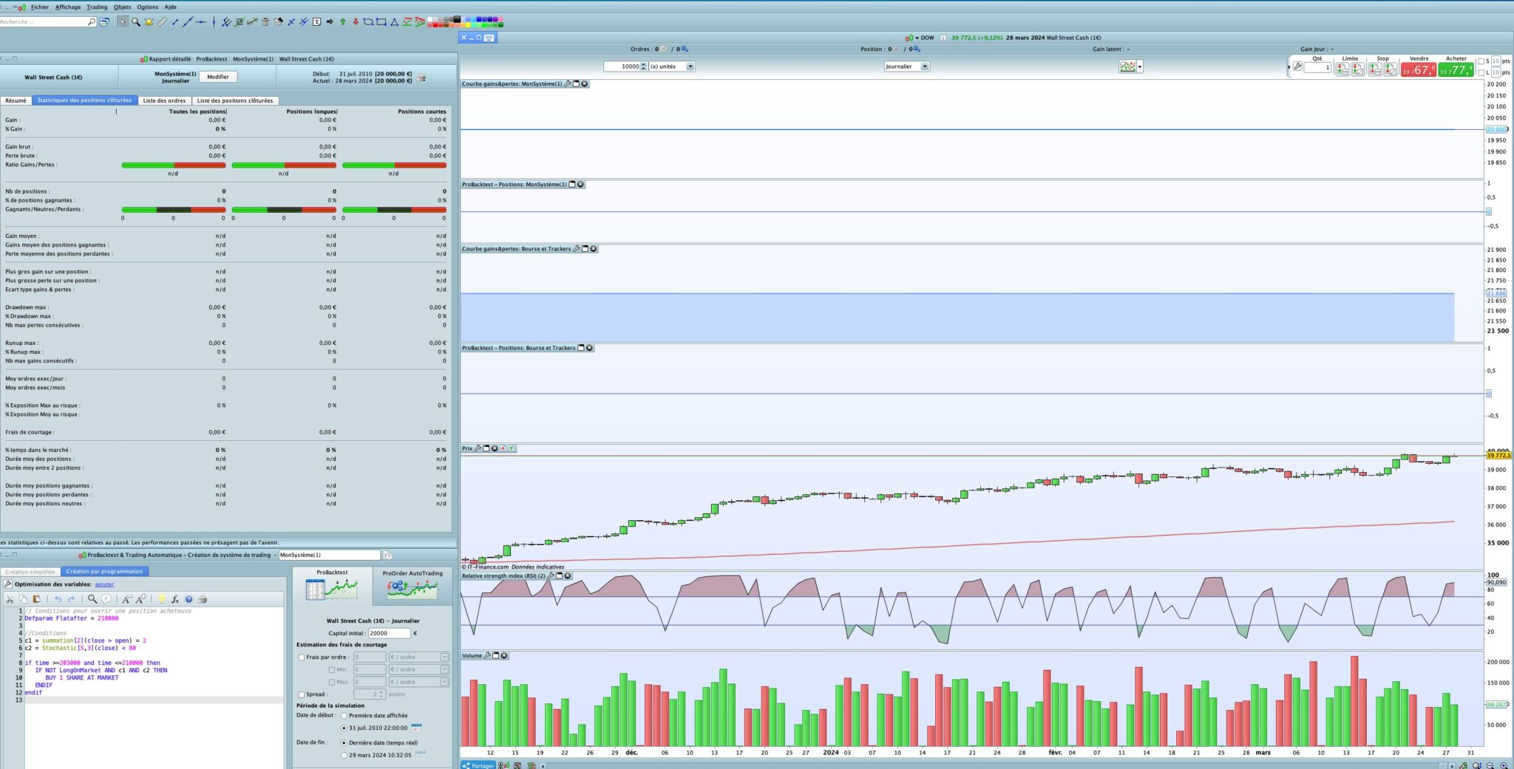The height and width of the screenshot is (769, 1514).
Task: Select the text annotation tool
Action: (317, 22)
